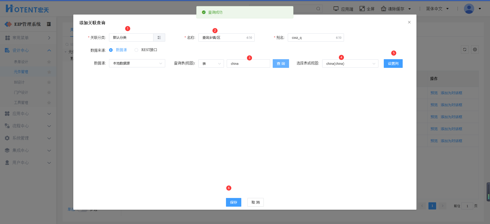Click the refresh icon above the table

tap(464, 49)
